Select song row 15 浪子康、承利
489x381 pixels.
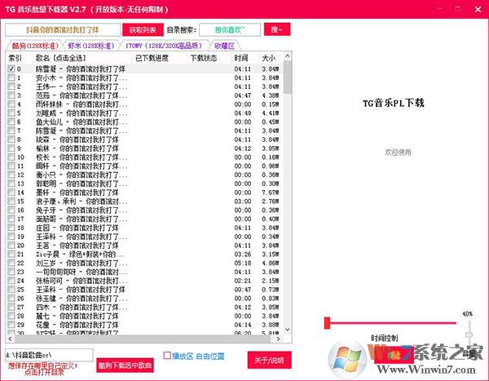tap(143, 202)
